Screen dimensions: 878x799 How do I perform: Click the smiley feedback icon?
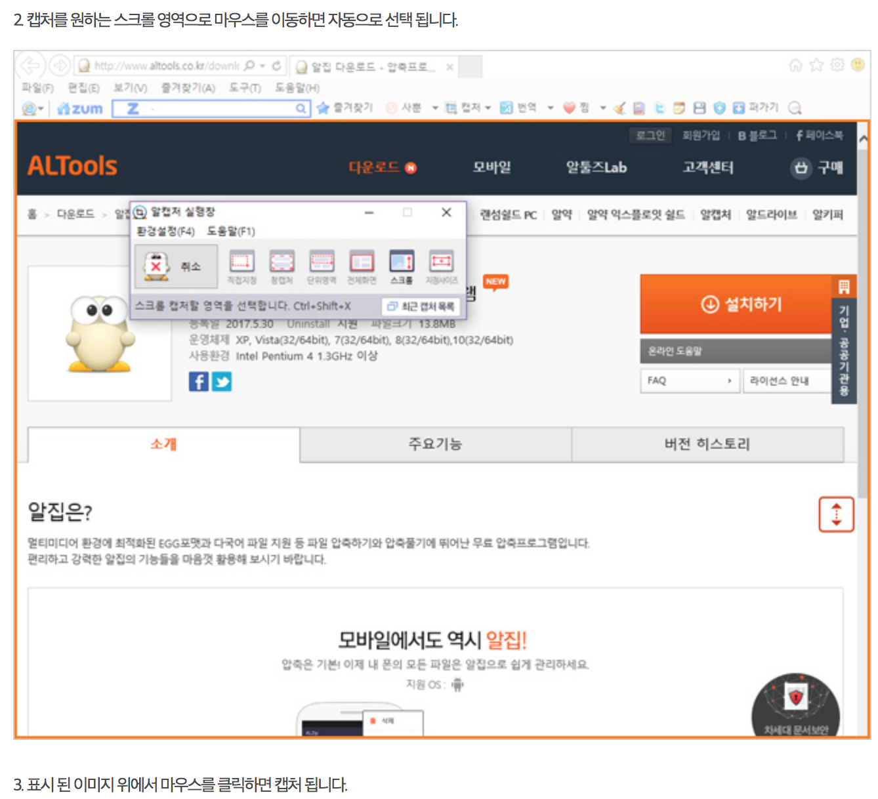click(858, 65)
